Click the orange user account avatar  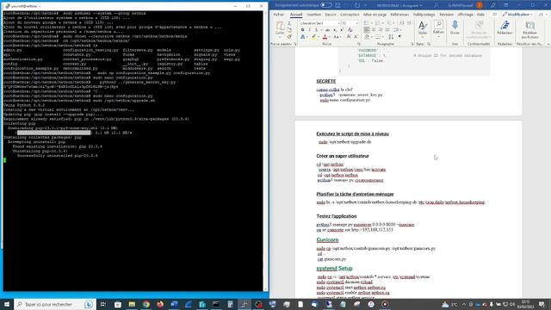[x=480, y=5]
